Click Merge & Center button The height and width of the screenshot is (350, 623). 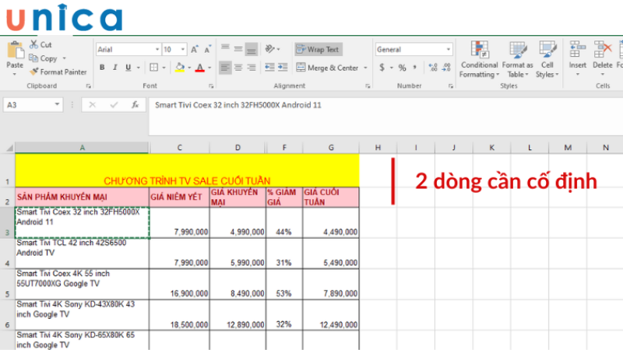coord(328,68)
